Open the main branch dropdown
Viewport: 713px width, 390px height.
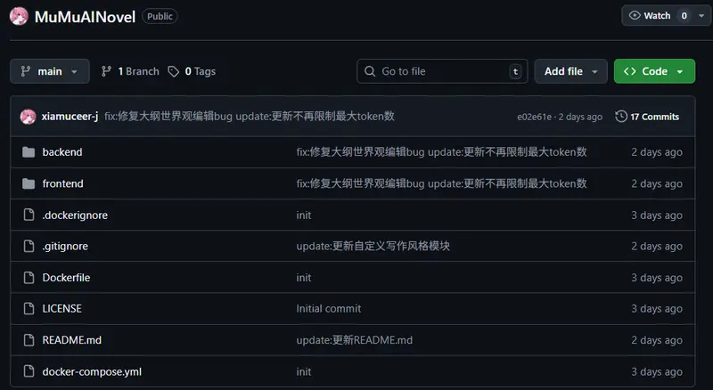50,71
